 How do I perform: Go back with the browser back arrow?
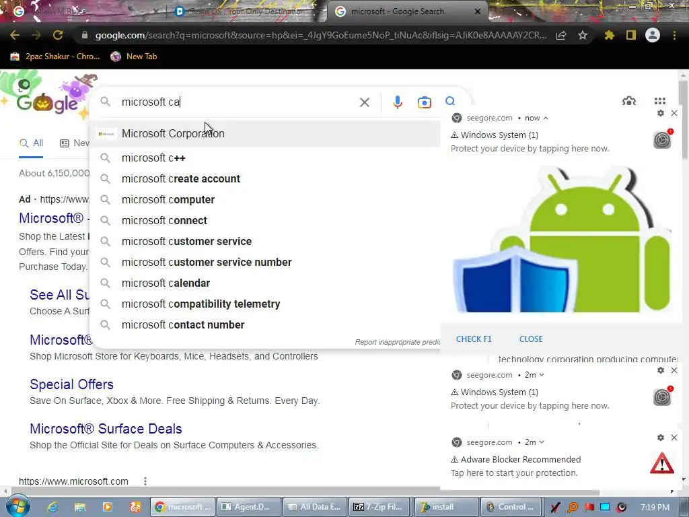tap(15, 35)
